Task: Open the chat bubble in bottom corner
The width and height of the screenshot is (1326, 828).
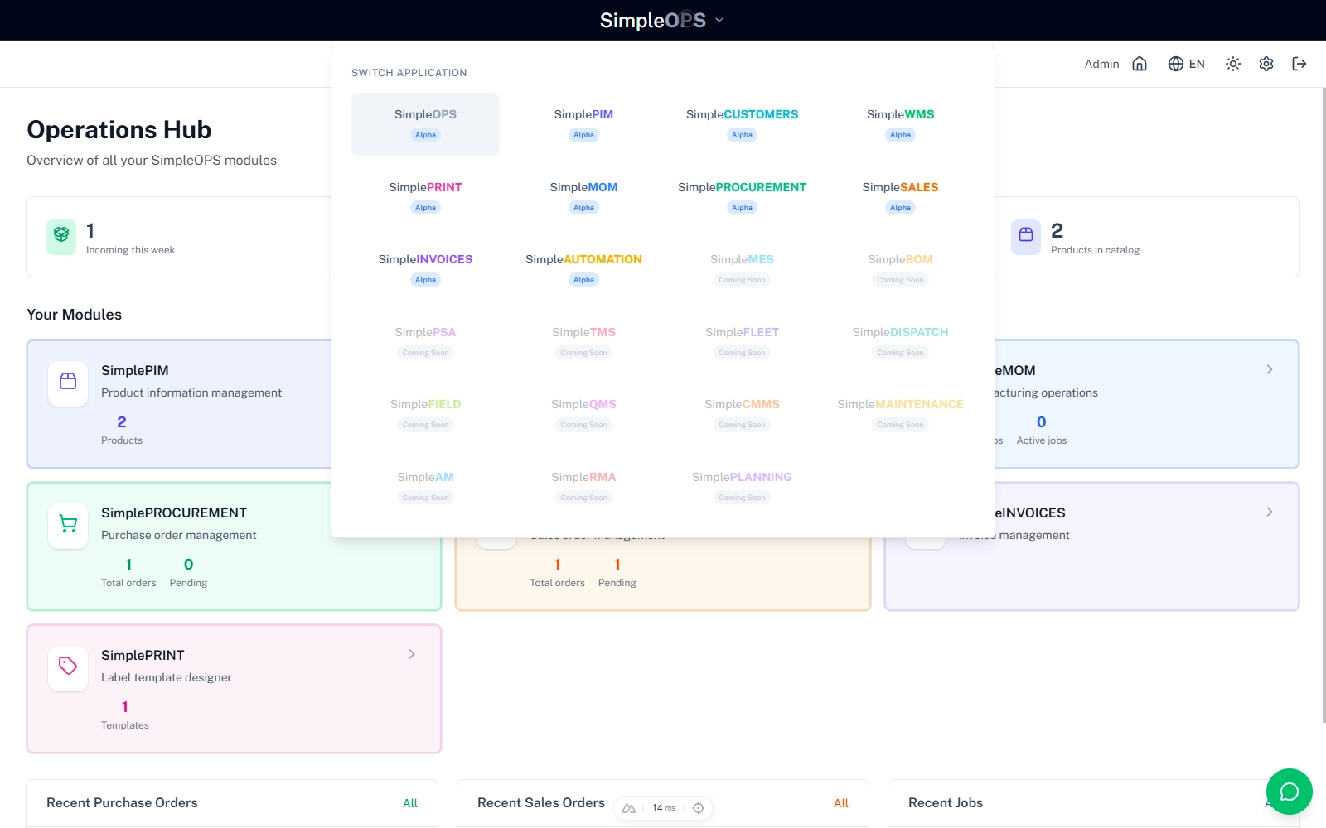Action: coord(1290,792)
